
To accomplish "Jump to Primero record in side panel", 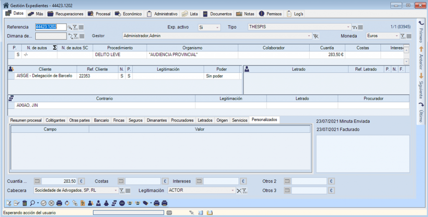I will [421, 31].
